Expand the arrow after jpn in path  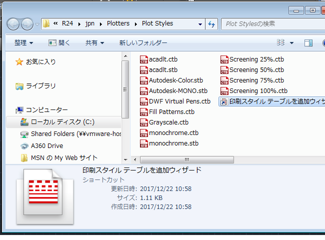[101, 24]
